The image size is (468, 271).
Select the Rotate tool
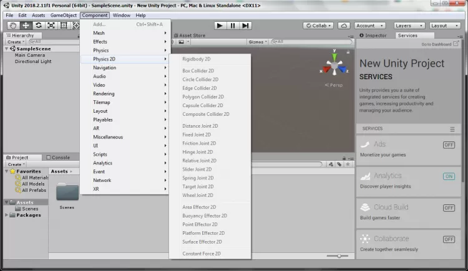39,26
